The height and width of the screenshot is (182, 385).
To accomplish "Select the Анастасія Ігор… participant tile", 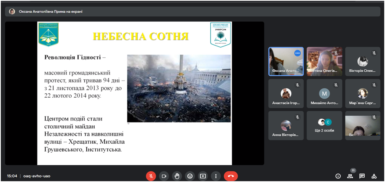I will coord(286,94).
